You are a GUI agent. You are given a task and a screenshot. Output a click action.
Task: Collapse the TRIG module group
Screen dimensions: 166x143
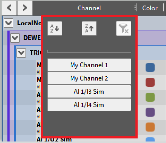[21, 53]
